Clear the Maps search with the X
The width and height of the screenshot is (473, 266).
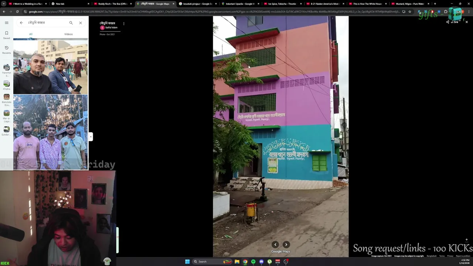point(81,23)
